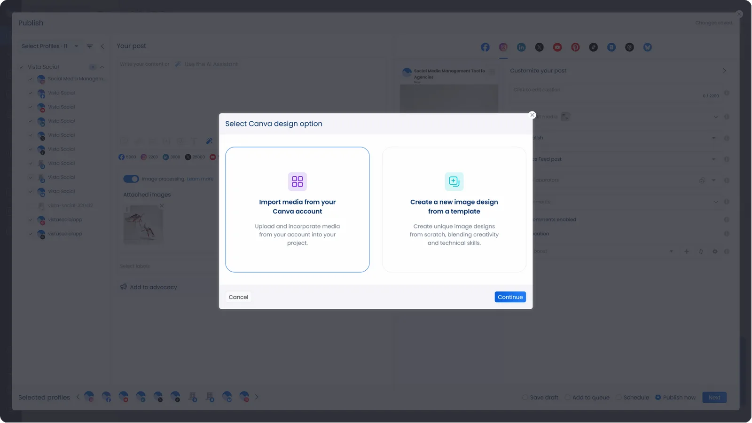Uncheck the Vista Social group checkbox

coord(21,67)
